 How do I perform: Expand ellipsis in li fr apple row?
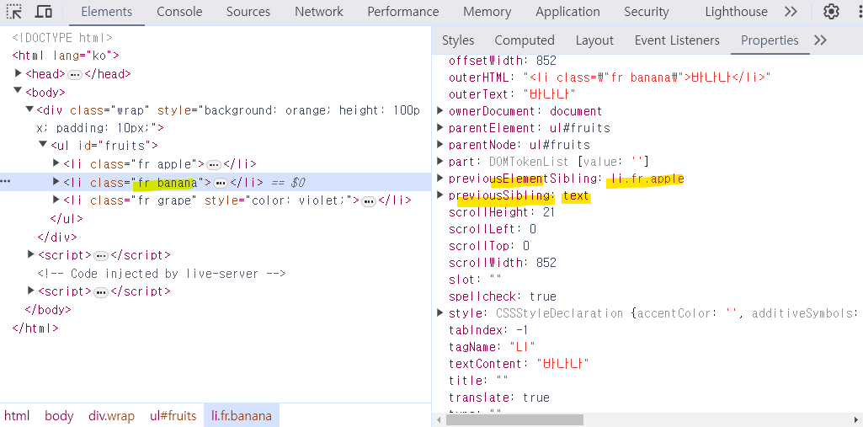click(x=214, y=164)
